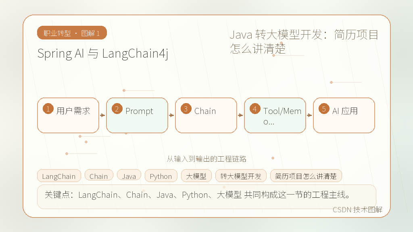Click the Java tag chip
This screenshot has height=232, width=413.
pos(129,176)
